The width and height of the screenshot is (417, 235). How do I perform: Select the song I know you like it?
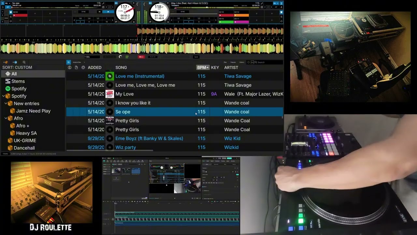(133, 103)
